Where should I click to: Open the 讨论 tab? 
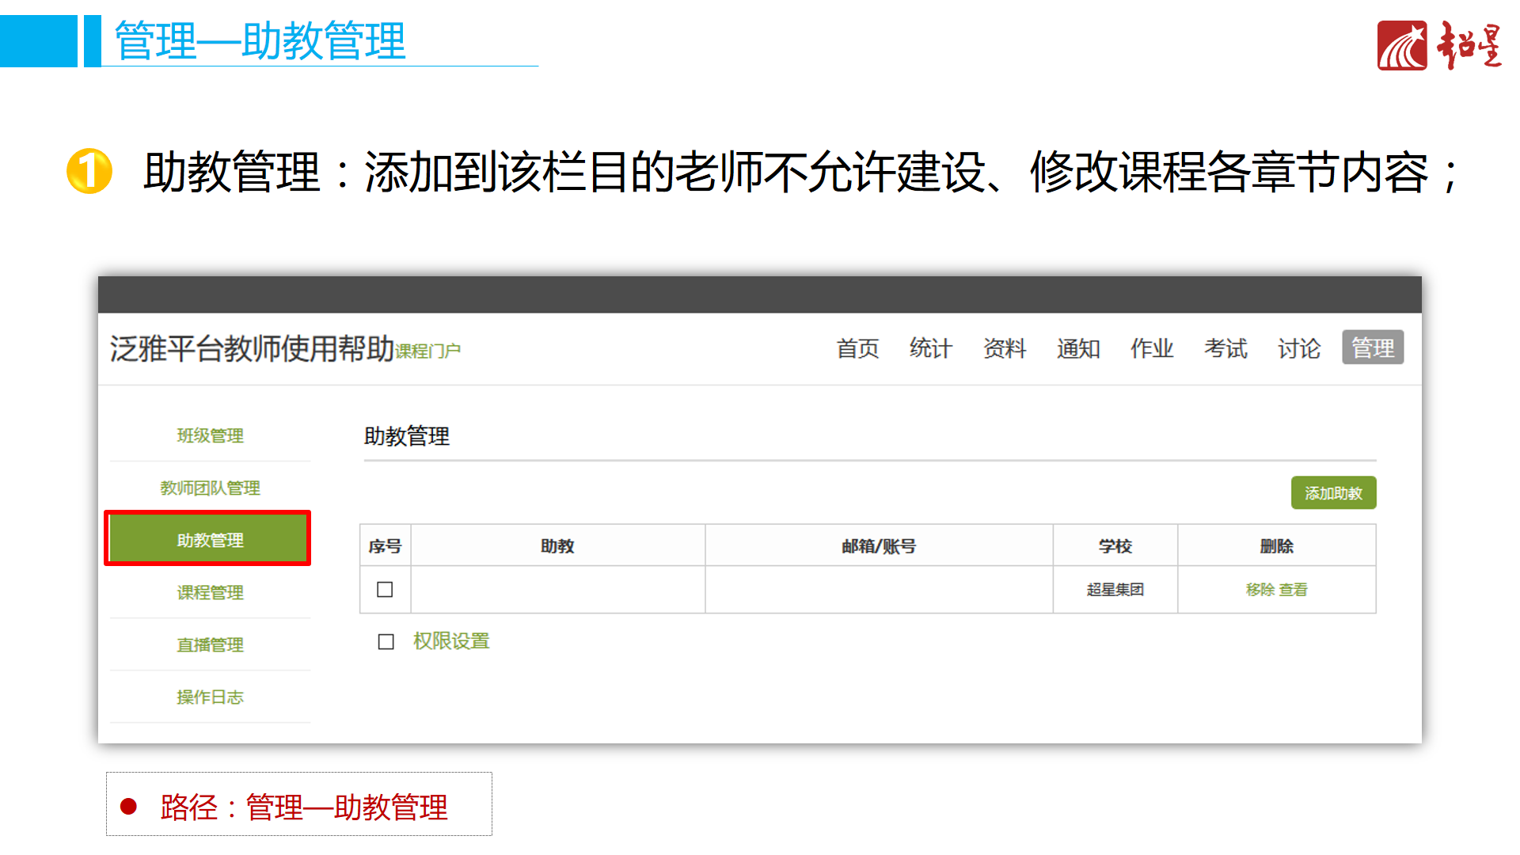(x=1298, y=348)
